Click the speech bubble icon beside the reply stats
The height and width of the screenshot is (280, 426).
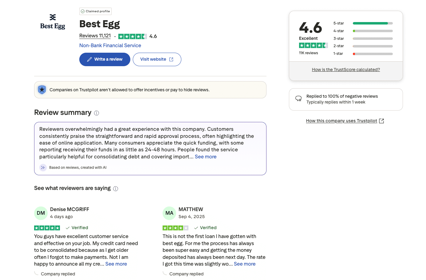(x=298, y=98)
